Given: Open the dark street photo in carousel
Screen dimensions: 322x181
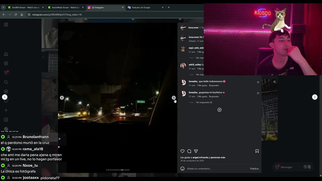Looking at the screenshot, I should pyautogui.click(x=118, y=98).
